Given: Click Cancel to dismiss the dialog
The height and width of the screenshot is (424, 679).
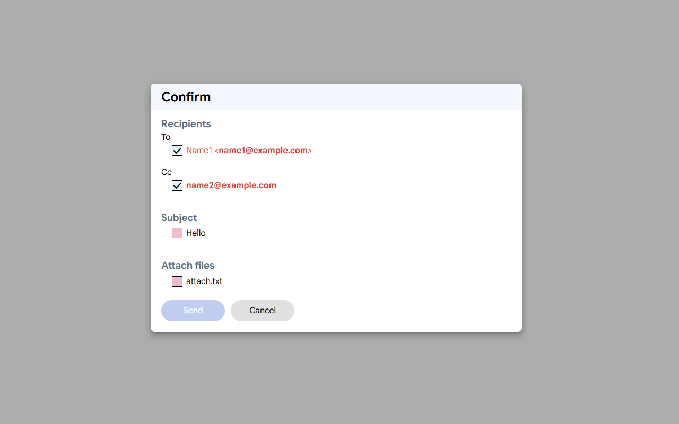Looking at the screenshot, I should tap(263, 311).
